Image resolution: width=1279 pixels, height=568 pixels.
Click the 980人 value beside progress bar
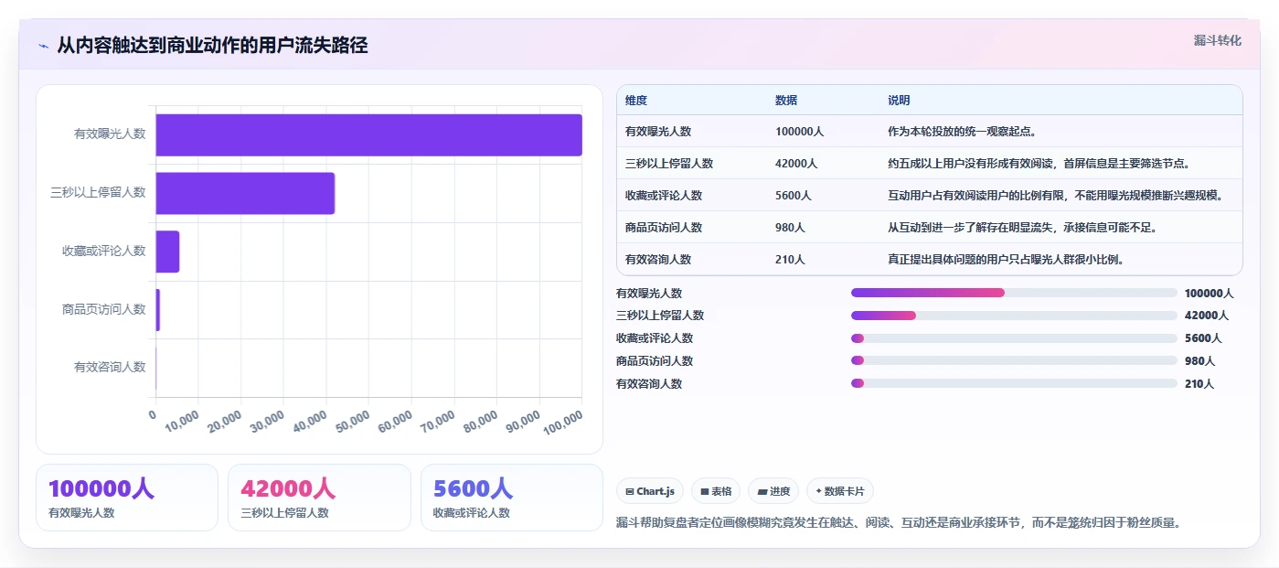point(1199,361)
